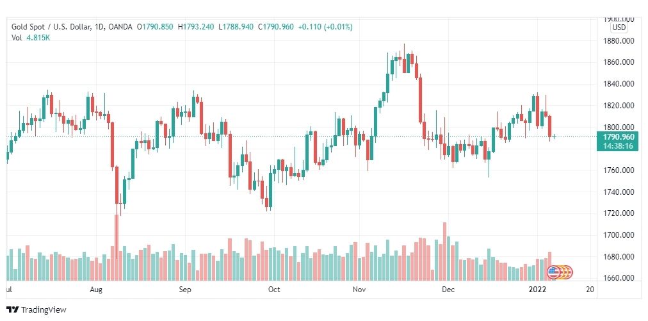The width and height of the screenshot is (648, 321).
Task: Click the tallest red volume bar in August
Action: click(x=117, y=248)
